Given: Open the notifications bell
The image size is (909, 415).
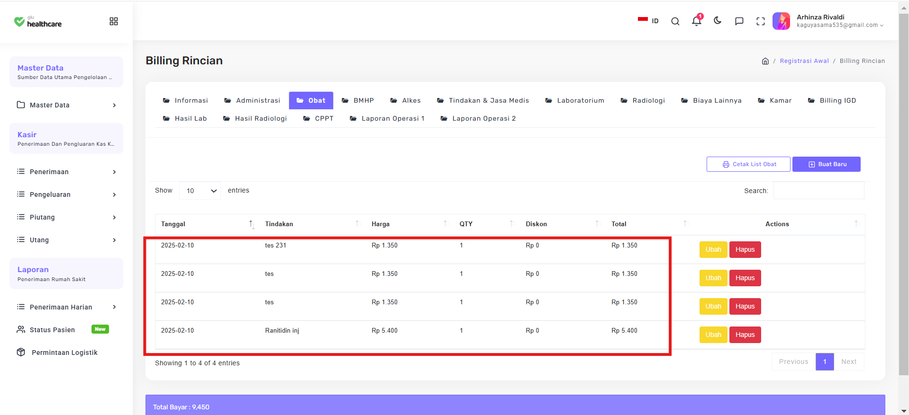Looking at the screenshot, I should pos(697,21).
